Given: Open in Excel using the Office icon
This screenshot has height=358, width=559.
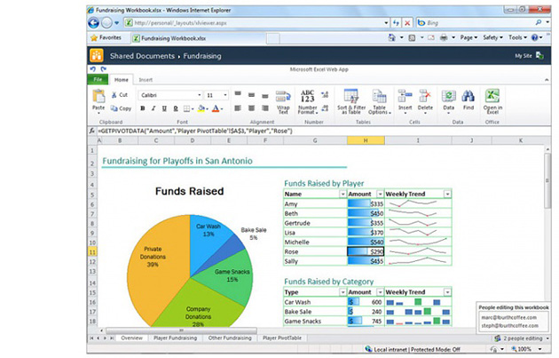Looking at the screenshot, I should tap(492, 99).
